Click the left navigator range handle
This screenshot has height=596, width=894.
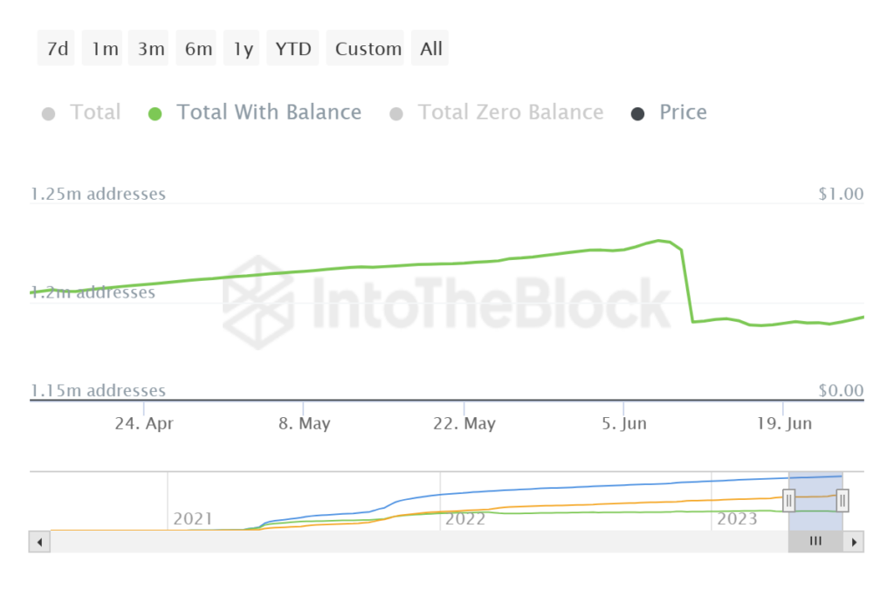[788, 500]
